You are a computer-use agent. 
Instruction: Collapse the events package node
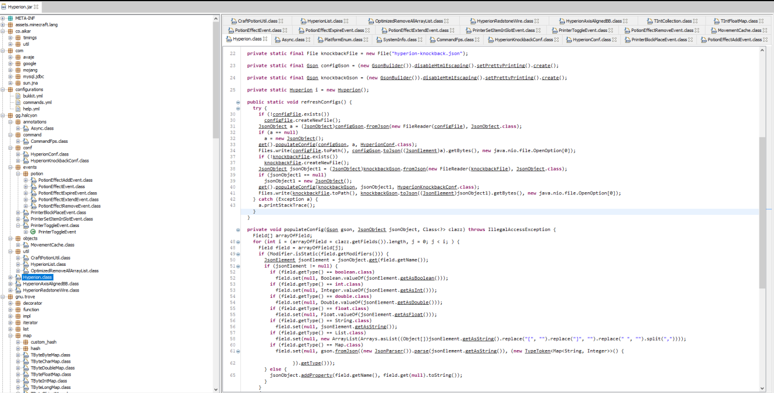coord(10,167)
